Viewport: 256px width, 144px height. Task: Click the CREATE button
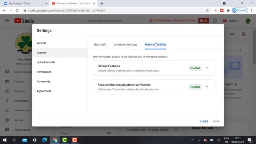(x=230, y=21)
